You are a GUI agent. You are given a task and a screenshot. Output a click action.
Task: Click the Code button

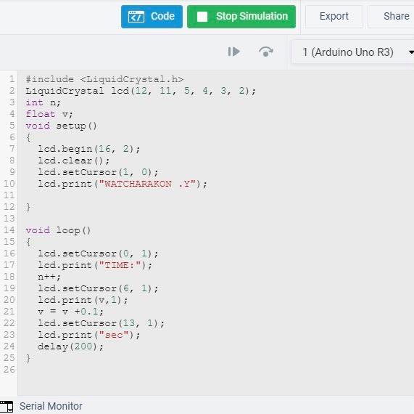point(152,17)
